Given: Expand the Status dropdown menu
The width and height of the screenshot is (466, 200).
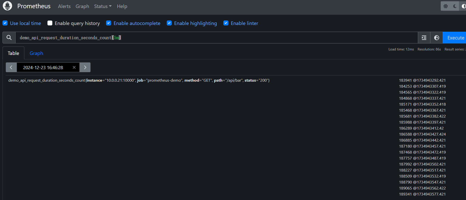Looking at the screenshot, I should click(103, 6).
